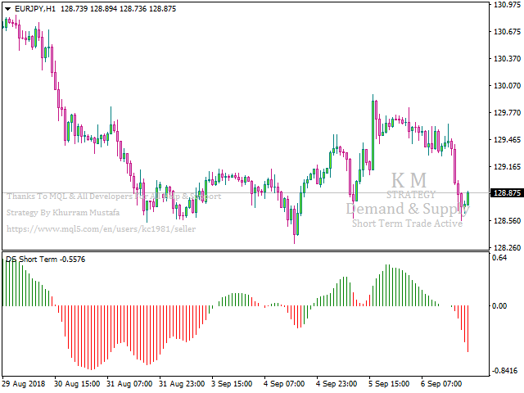Select the -0.8416 indicator scale minimum
The image size is (524, 393).
tap(505, 370)
